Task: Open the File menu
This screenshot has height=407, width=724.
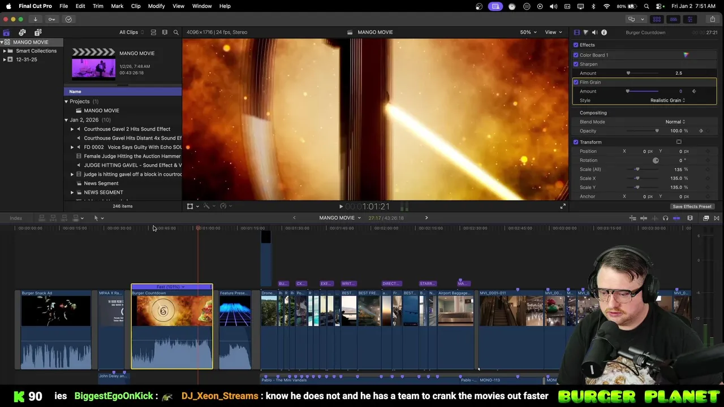Action: 63,6
